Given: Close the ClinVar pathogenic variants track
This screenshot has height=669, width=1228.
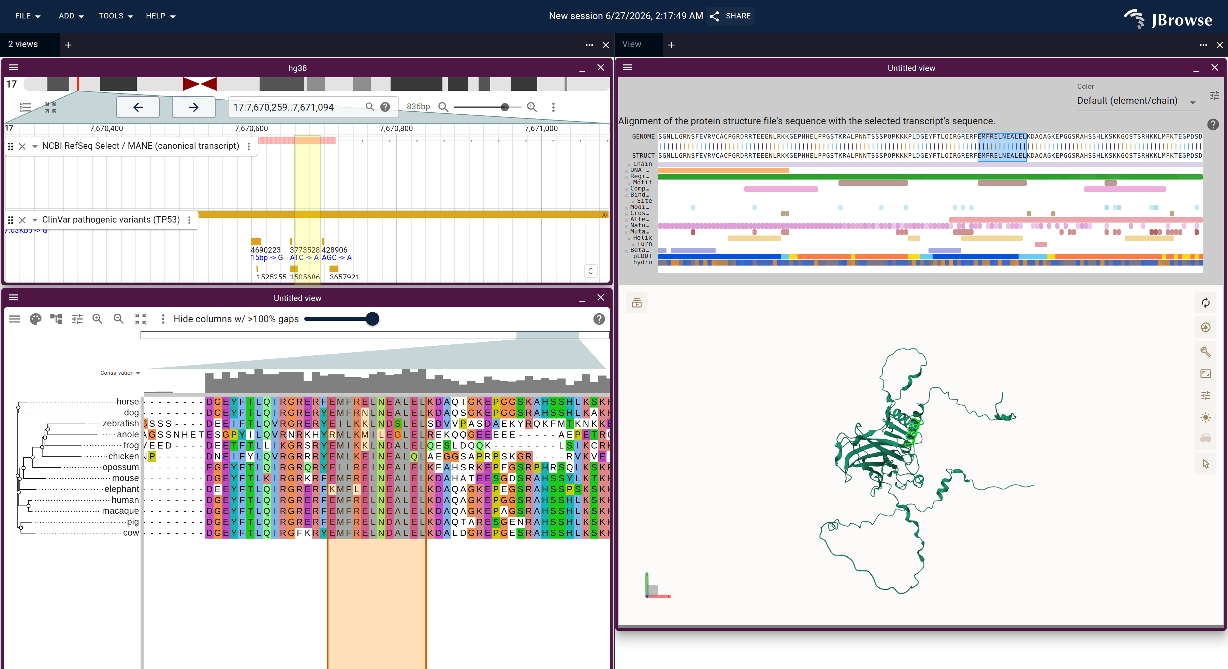Looking at the screenshot, I should 22,220.
